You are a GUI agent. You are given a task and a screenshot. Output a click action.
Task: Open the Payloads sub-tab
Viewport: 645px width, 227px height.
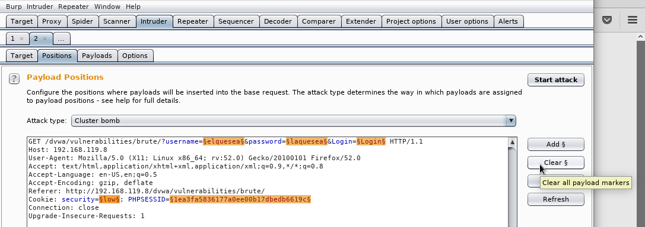(x=97, y=56)
